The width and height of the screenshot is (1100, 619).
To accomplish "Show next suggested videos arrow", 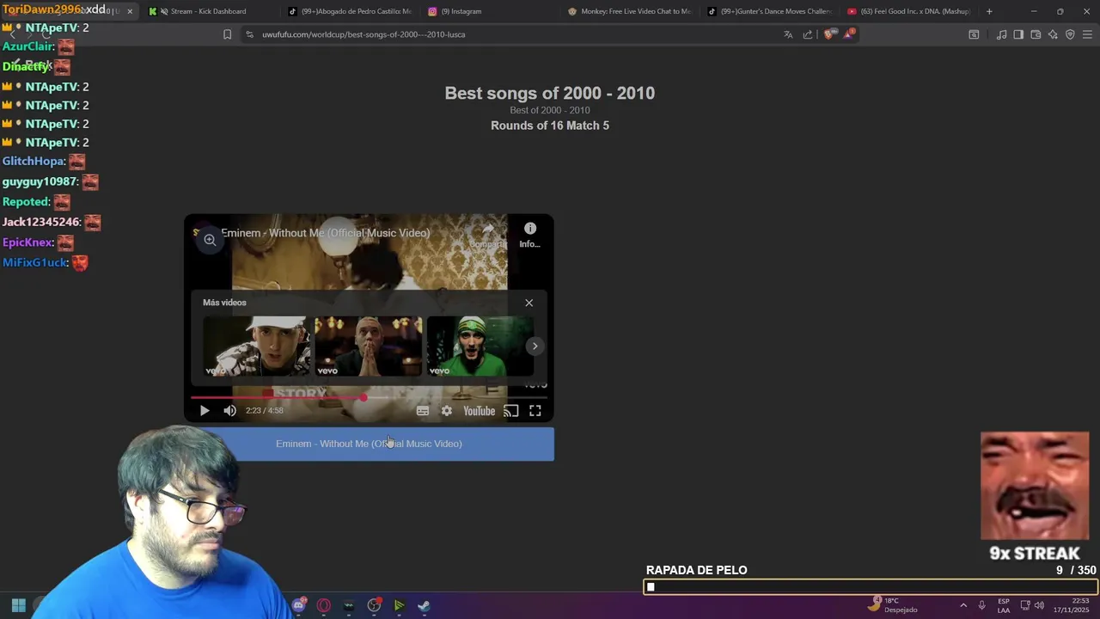I will click(x=535, y=346).
